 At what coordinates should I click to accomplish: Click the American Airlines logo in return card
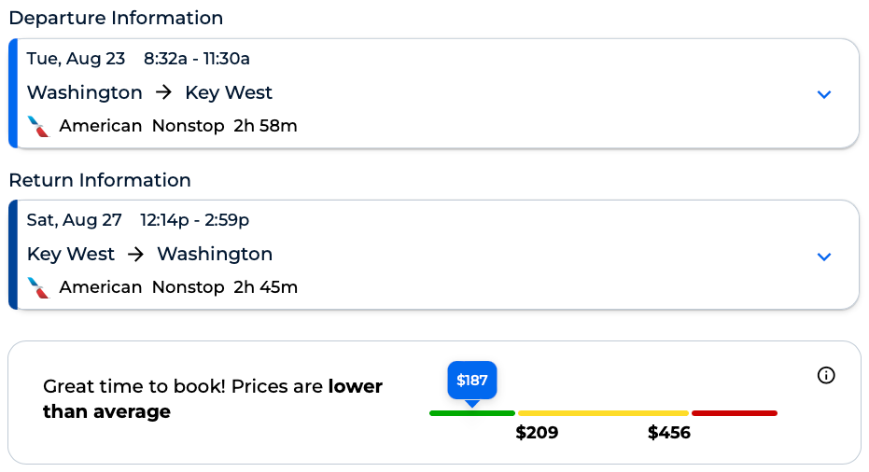point(38,287)
